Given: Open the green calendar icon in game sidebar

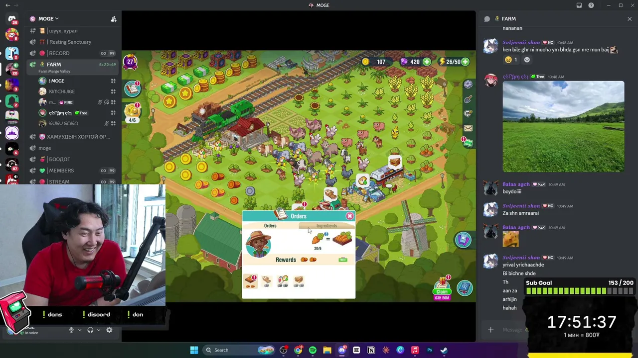Looking at the screenshot, I should tap(468, 143).
